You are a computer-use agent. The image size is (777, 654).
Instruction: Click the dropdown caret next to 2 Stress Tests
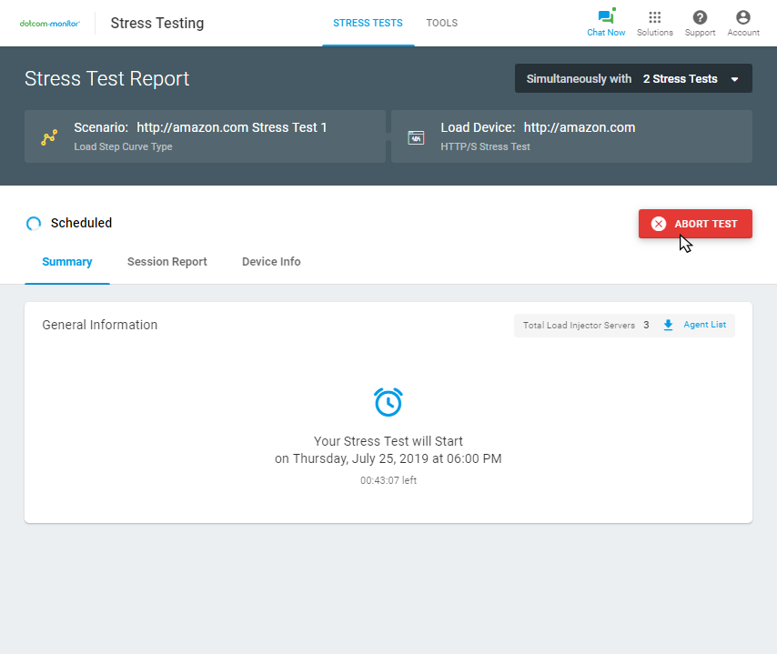[x=735, y=79]
